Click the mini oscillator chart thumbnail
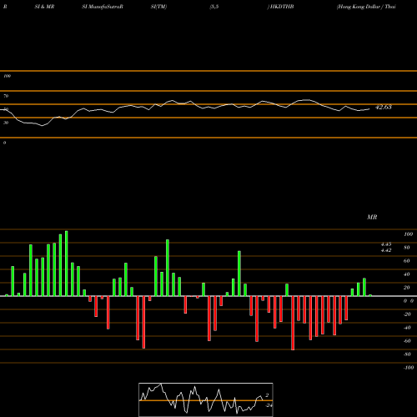 [x=206, y=399]
